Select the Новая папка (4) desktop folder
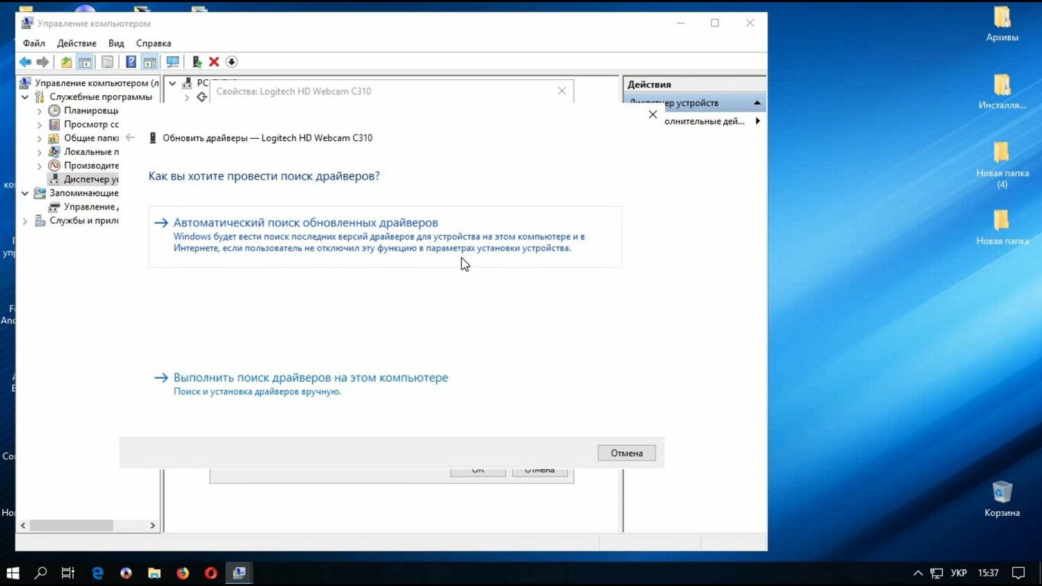Screen dimensions: 1042x586 [1002, 165]
